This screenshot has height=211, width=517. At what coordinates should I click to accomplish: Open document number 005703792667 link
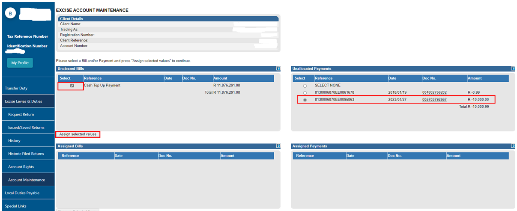click(434, 100)
